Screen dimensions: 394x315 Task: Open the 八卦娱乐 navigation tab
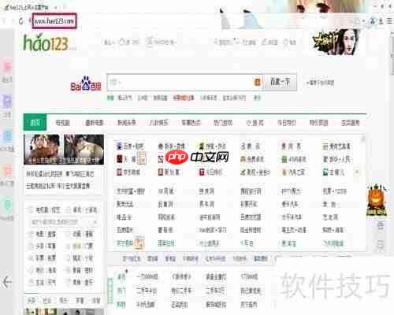(x=159, y=123)
